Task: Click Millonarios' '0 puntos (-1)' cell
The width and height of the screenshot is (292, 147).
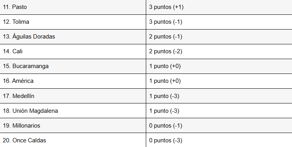Action: [x=219, y=125]
